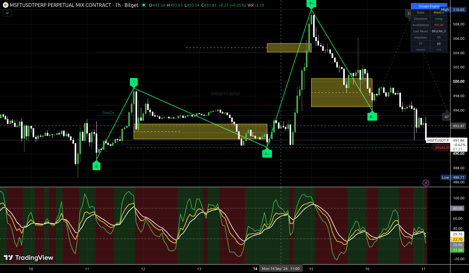The height and width of the screenshot is (273, 469).
Task: Click the green market status dot
Action: tap(144, 5)
